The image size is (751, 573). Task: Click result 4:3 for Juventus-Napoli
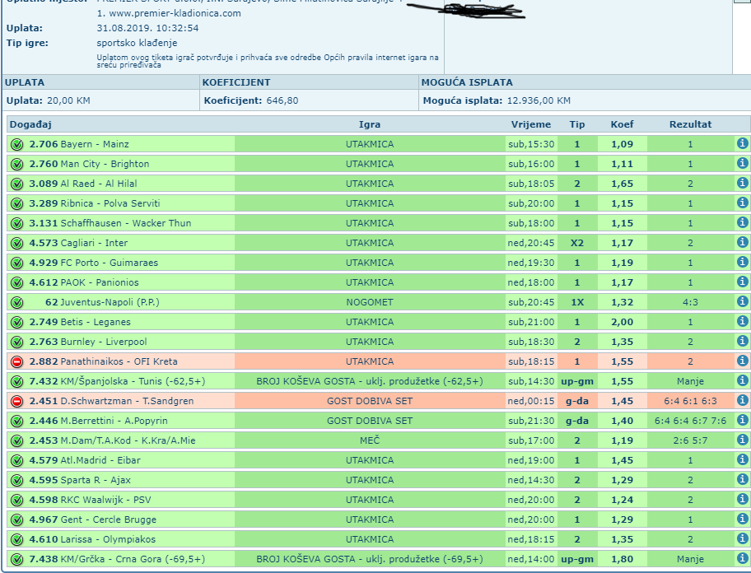pyautogui.click(x=690, y=302)
